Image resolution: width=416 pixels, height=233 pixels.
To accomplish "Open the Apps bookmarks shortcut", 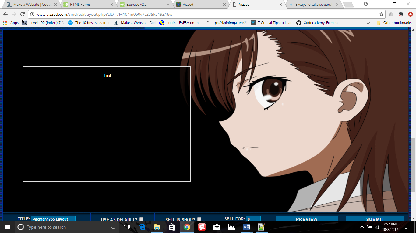I will 11,23.
